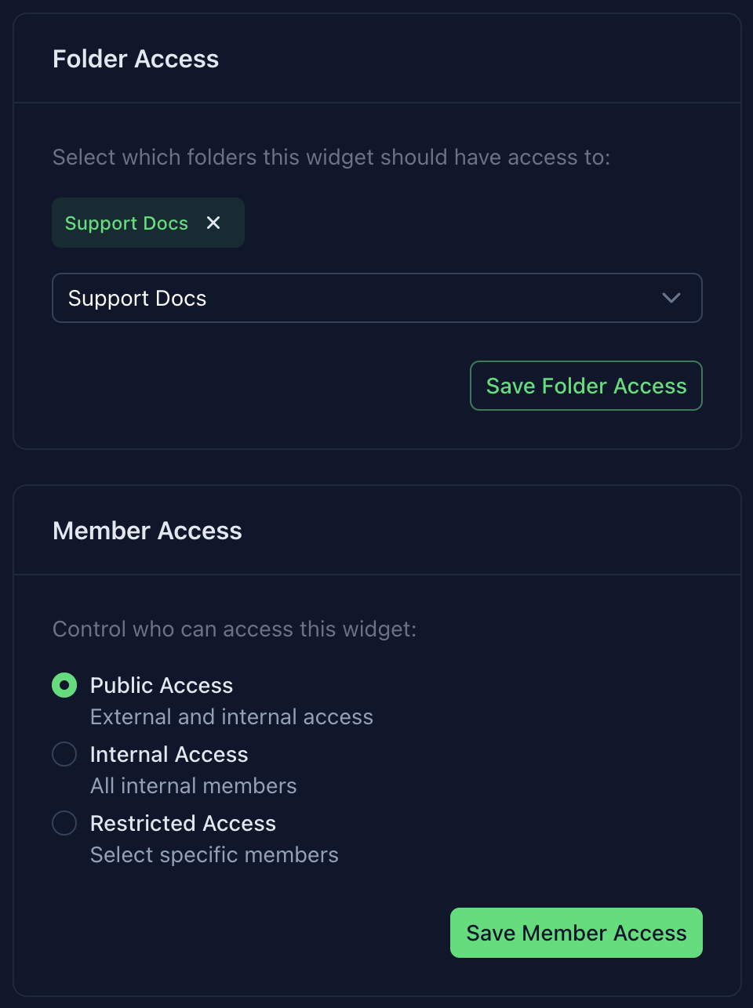Click the Restricted Access label text
Screen dimensions: 753x1008
click(x=183, y=823)
